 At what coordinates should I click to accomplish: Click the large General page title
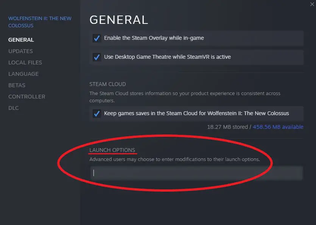(x=119, y=20)
